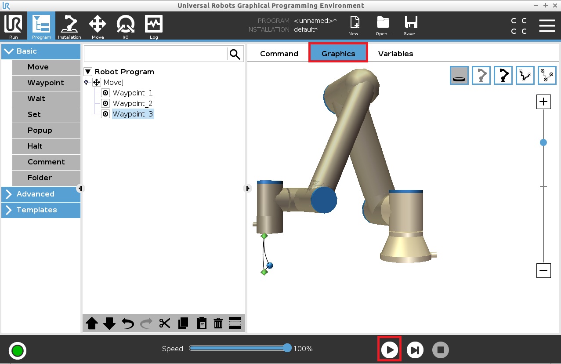Viewport: 561px width, 364px height.
Task: Toggle the tool path trace display
Action: 525,75
